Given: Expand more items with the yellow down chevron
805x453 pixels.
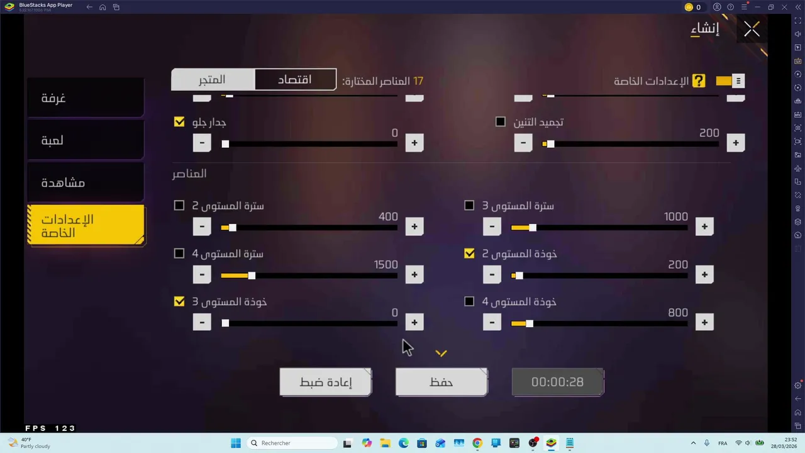Looking at the screenshot, I should tap(441, 354).
